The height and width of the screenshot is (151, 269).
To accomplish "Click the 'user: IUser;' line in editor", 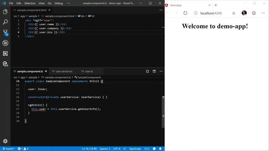I will click(x=37, y=89).
